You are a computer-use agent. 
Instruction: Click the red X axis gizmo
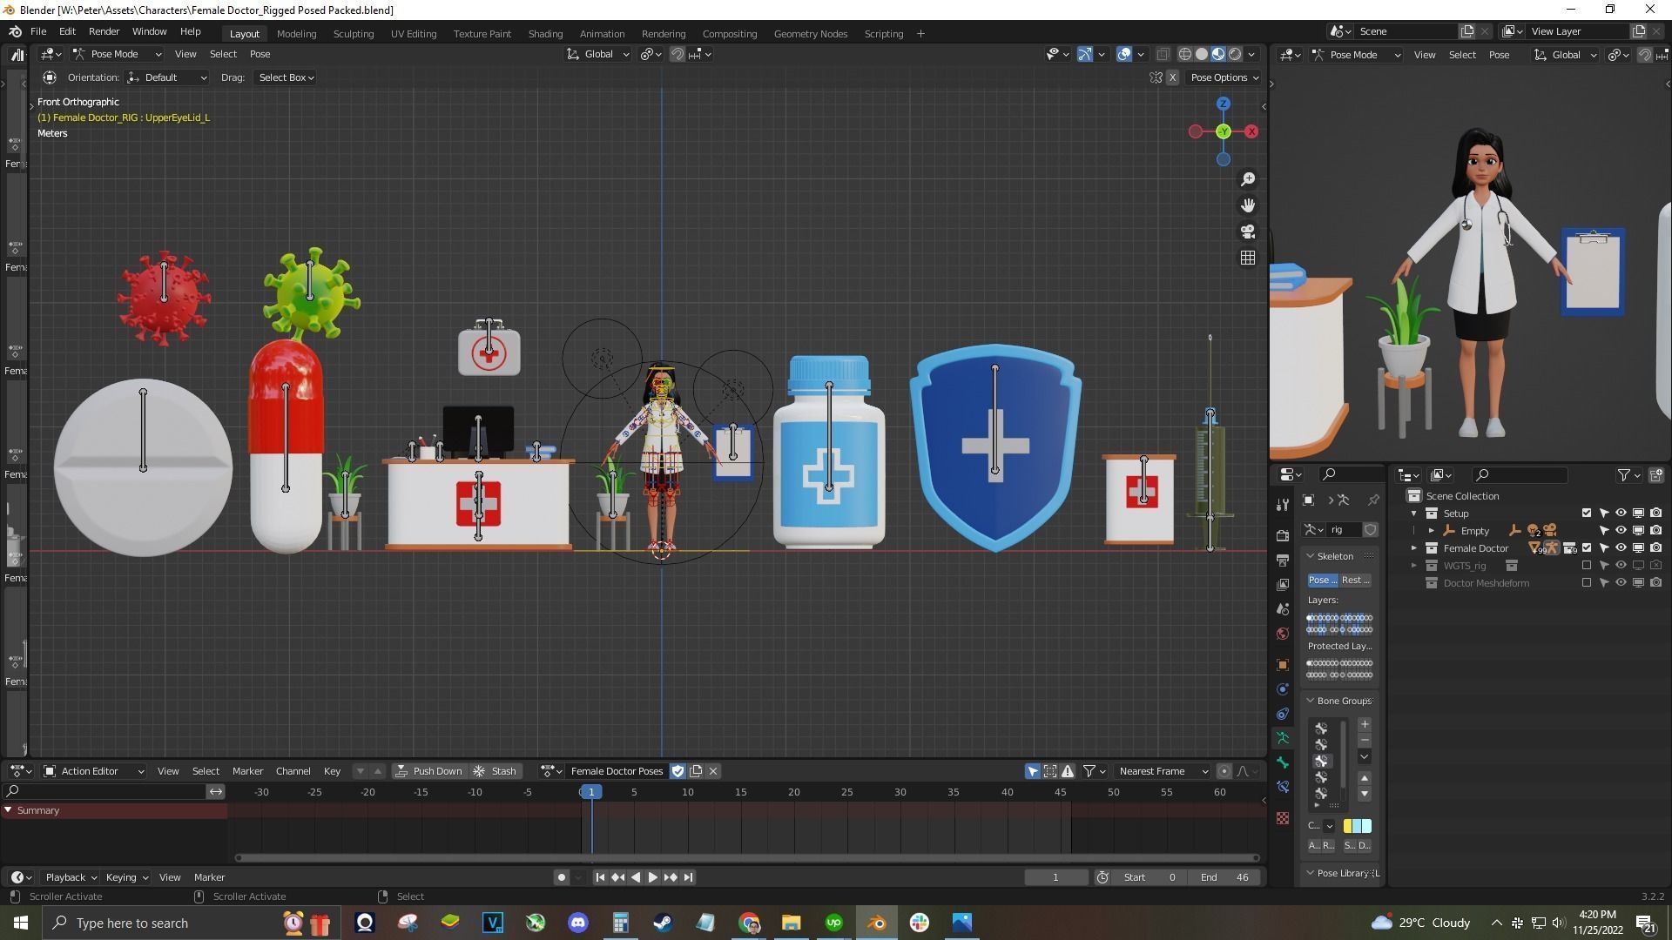[x=1251, y=131]
